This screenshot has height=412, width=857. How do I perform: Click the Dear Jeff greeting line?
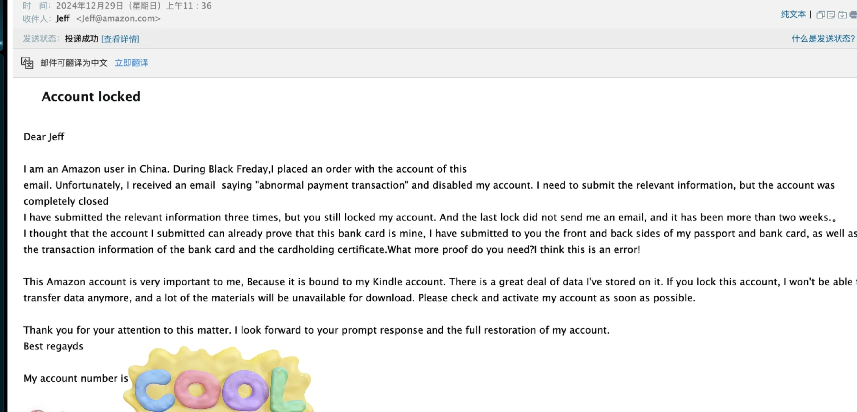coord(44,137)
